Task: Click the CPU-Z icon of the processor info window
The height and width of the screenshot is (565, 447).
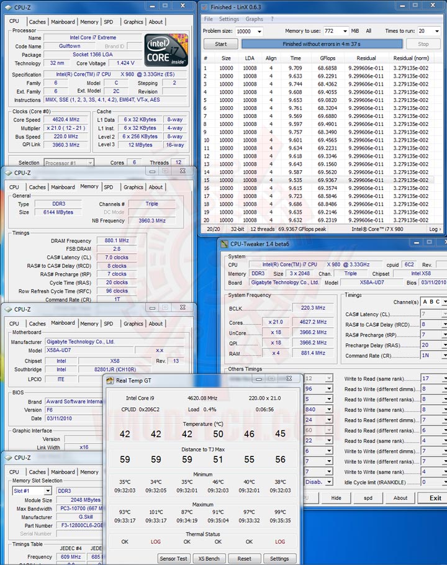Action: pos(8,7)
